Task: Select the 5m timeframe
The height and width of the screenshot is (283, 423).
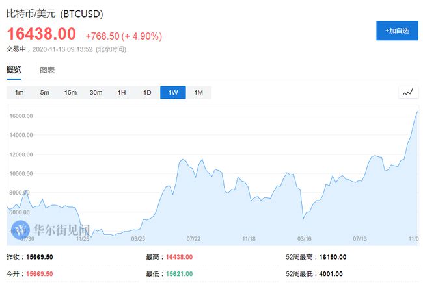Action: point(44,93)
